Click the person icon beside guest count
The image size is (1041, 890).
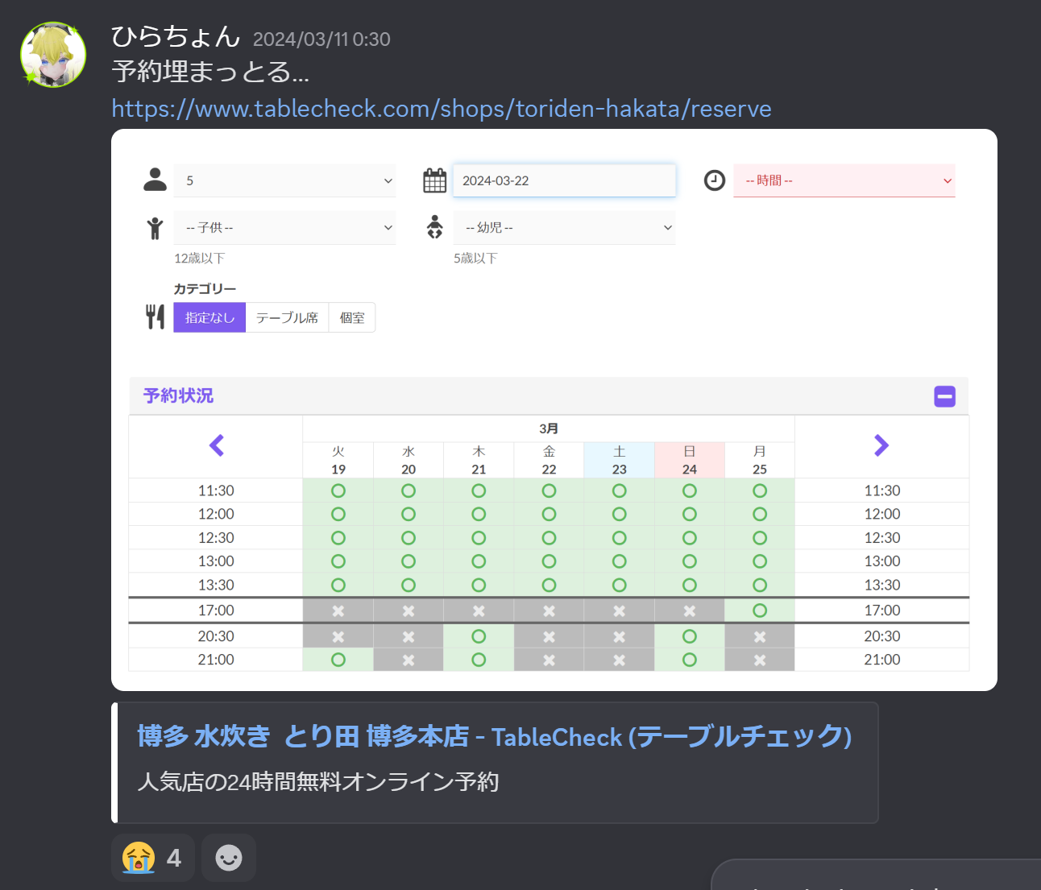[155, 180]
